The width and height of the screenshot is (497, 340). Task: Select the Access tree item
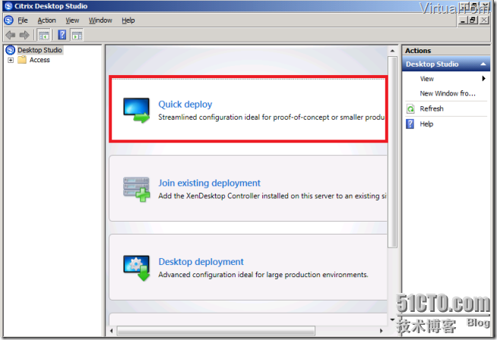pyautogui.click(x=40, y=60)
